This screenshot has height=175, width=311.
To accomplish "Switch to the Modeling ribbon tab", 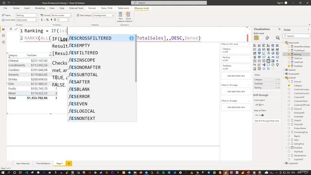I will (x=40, y=8).
